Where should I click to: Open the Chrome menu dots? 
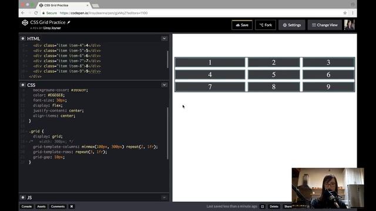[352, 13]
